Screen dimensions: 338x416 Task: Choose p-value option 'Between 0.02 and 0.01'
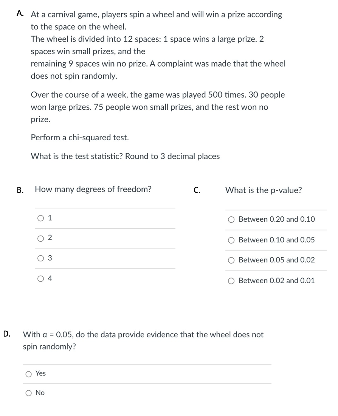click(231, 280)
